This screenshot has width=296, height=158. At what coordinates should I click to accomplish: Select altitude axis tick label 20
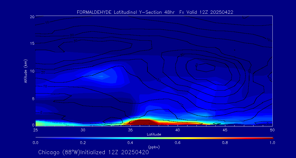[x=32, y=16]
